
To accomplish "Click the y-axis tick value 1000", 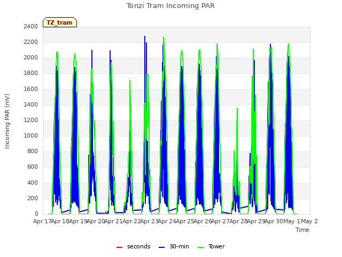I will pos(31,135).
